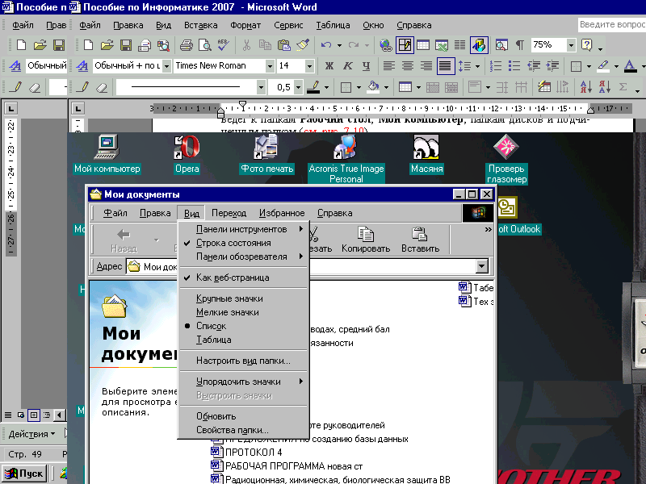Click the Paste clipboard icon in Word toolbar

point(284,45)
